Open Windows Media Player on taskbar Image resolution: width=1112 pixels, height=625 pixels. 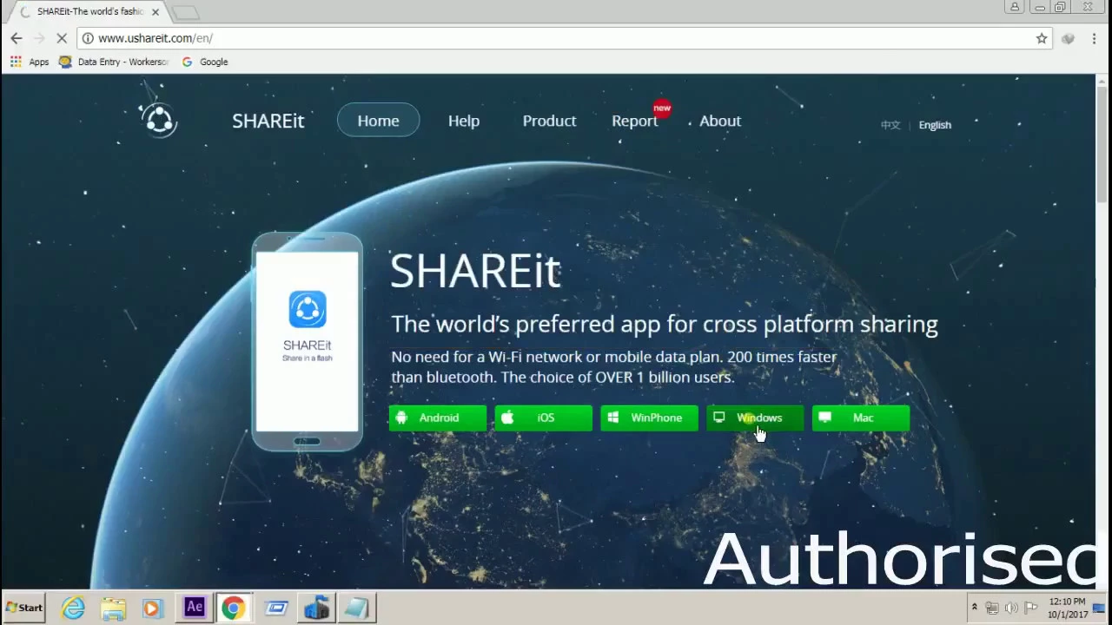[x=152, y=608]
